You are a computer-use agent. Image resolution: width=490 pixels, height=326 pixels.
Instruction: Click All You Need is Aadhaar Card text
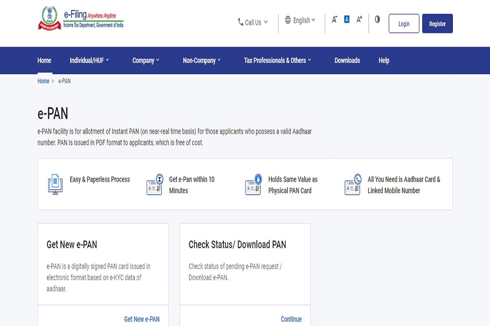coord(404,185)
